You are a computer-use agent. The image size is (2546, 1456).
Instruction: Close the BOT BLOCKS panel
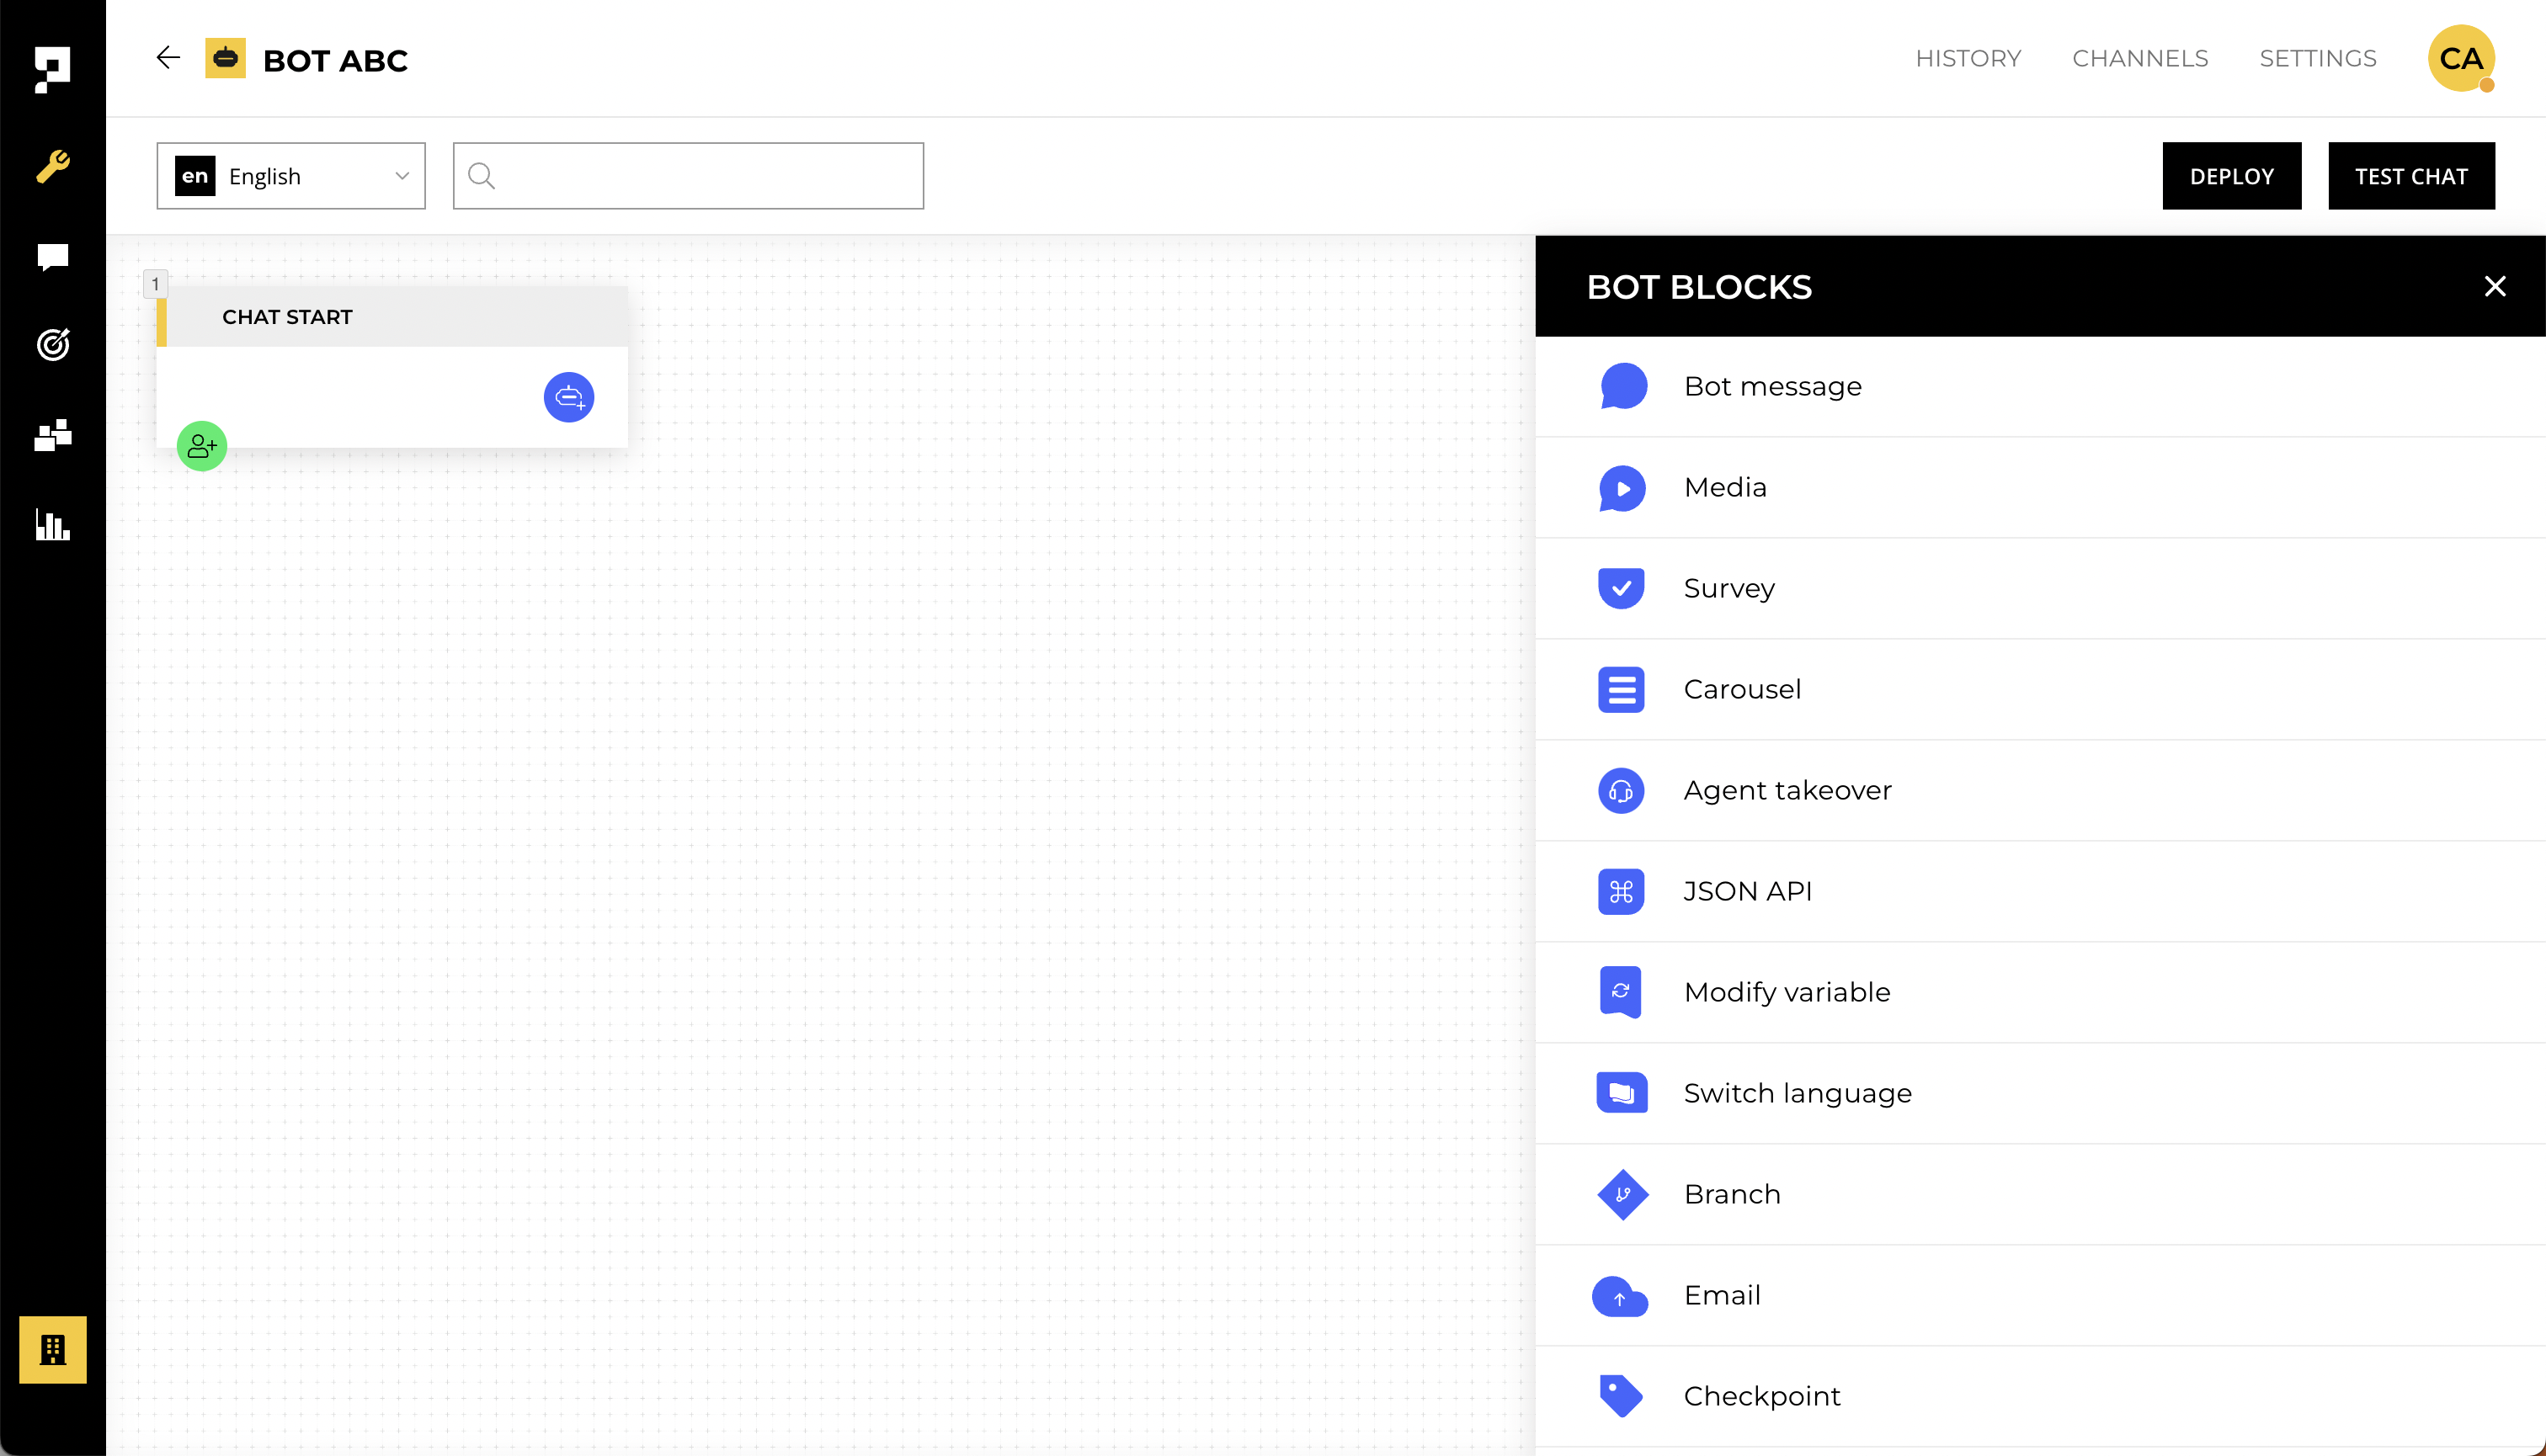2494,287
